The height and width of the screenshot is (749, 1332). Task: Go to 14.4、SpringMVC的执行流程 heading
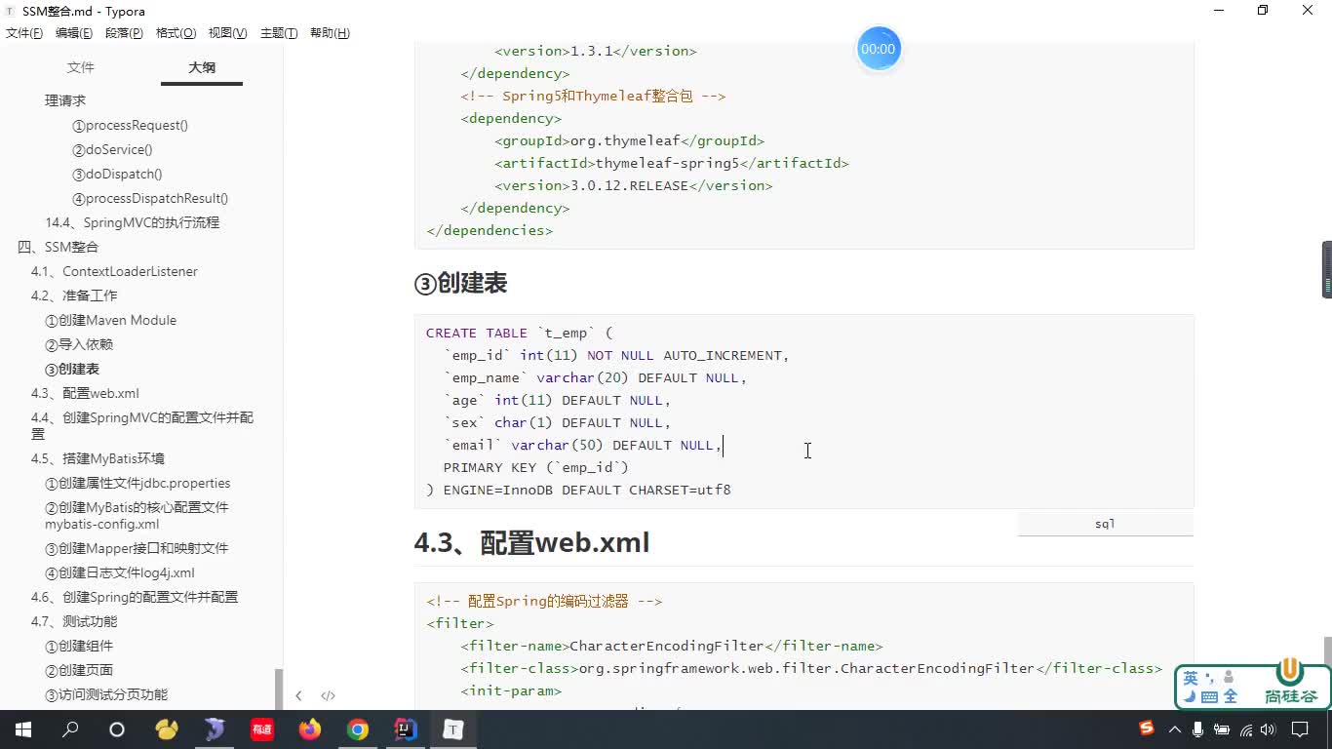coord(133,222)
